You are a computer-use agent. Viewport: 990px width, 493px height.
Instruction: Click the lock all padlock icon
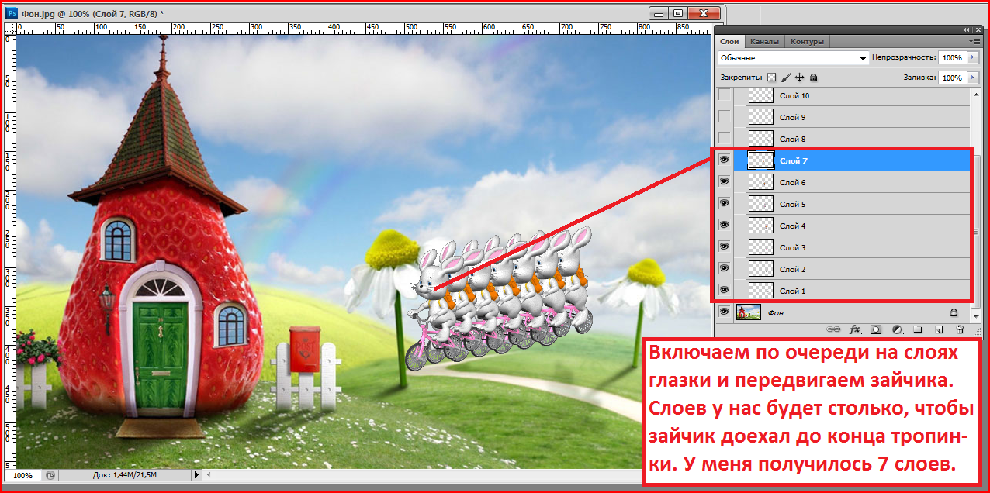[813, 78]
